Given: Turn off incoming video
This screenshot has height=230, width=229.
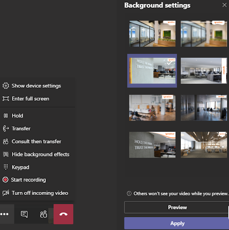Looking at the screenshot, I should [x=35, y=193].
